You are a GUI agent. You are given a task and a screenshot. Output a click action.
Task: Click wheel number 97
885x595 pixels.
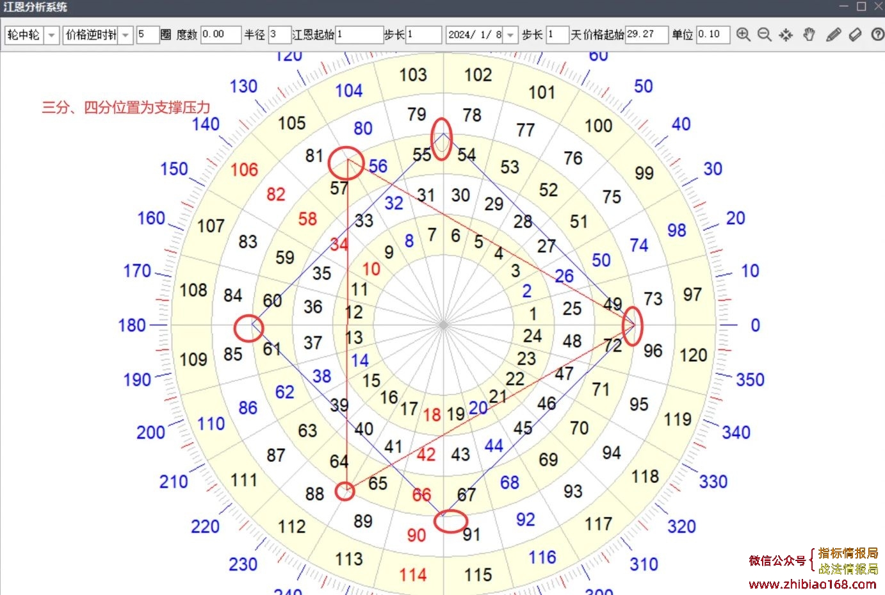692,295
